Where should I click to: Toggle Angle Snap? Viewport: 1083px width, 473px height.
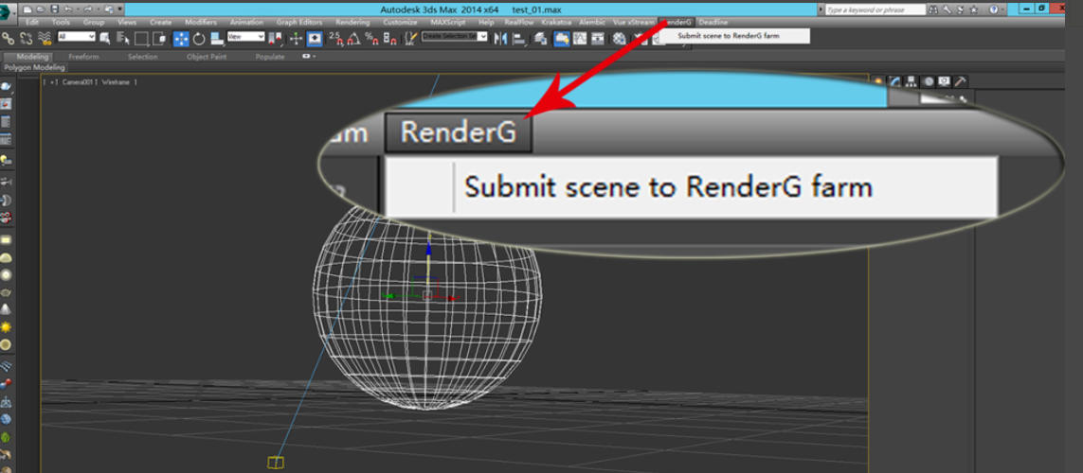[x=353, y=39]
